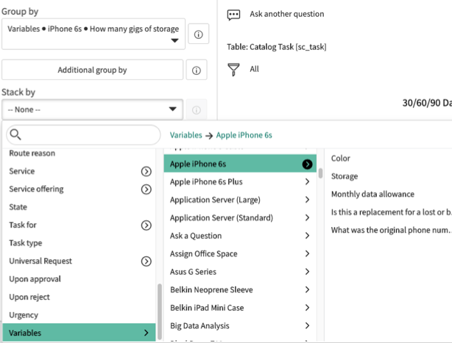Expand the Task for circle arrow

(146, 225)
